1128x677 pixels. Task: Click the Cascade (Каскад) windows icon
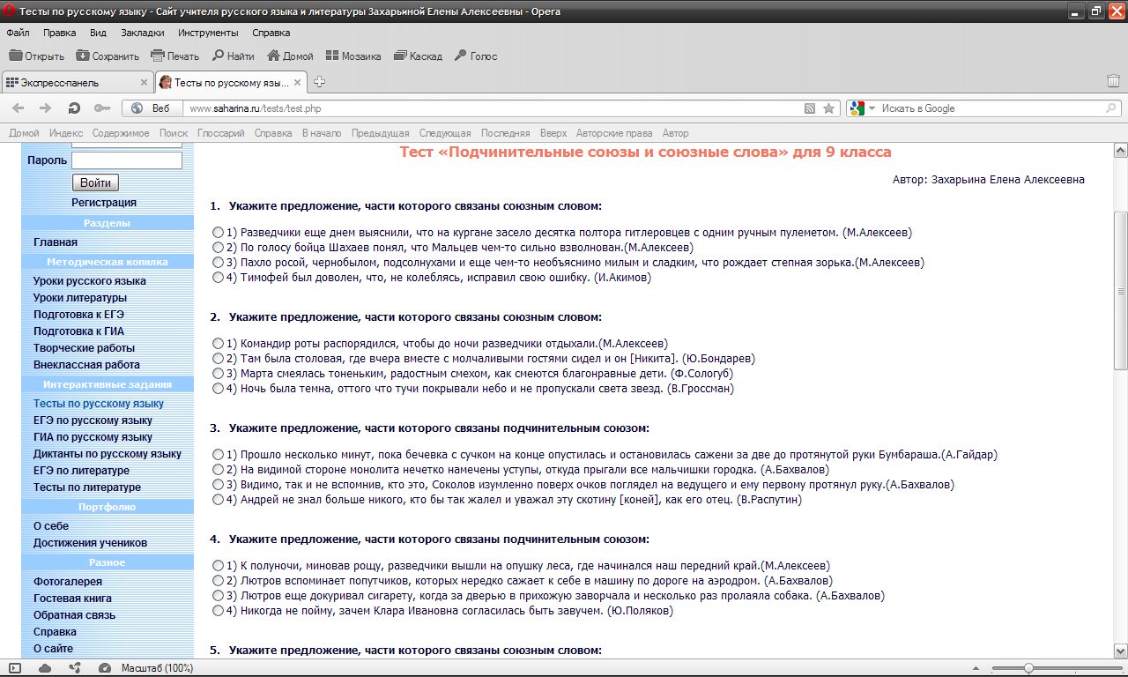click(400, 56)
